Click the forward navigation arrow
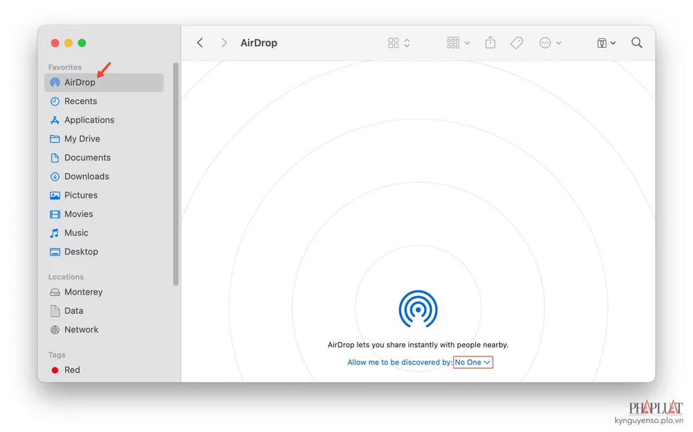This screenshot has height=432, width=693. pos(224,42)
